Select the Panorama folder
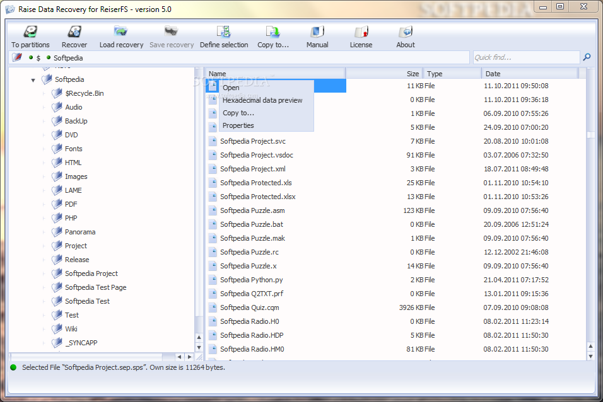 click(x=80, y=232)
